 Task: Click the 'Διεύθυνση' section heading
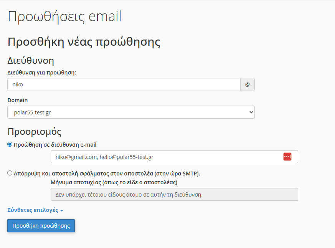pos(31,60)
